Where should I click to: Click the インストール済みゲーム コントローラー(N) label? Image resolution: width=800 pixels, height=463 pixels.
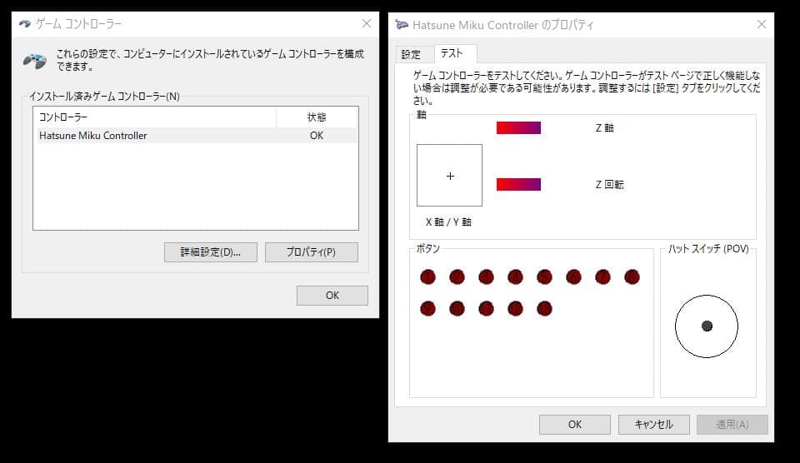point(105,96)
